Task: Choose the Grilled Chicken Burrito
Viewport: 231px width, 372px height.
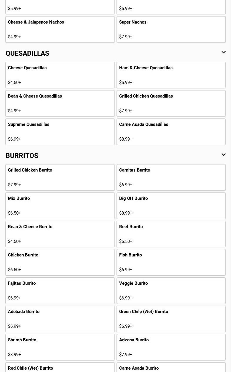Action: [60, 177]
